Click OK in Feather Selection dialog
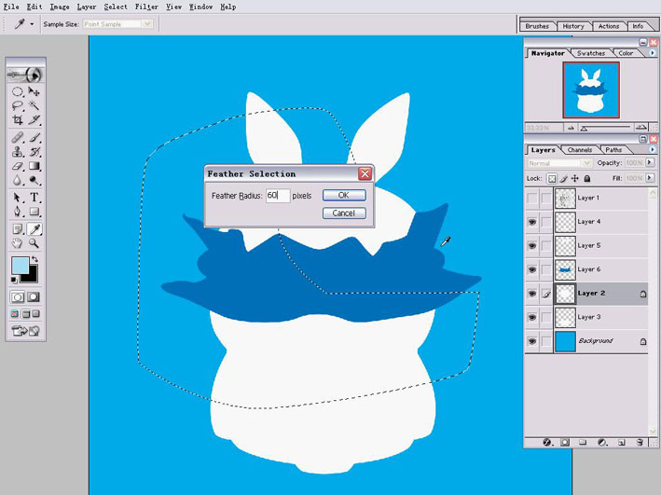 click(344, 195)
